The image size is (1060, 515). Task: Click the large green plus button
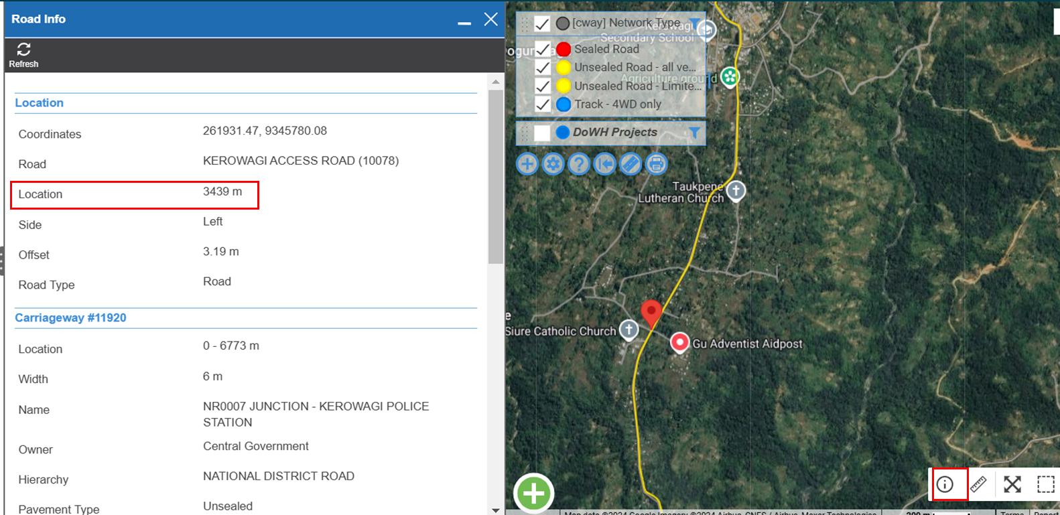tap(534, 494)
